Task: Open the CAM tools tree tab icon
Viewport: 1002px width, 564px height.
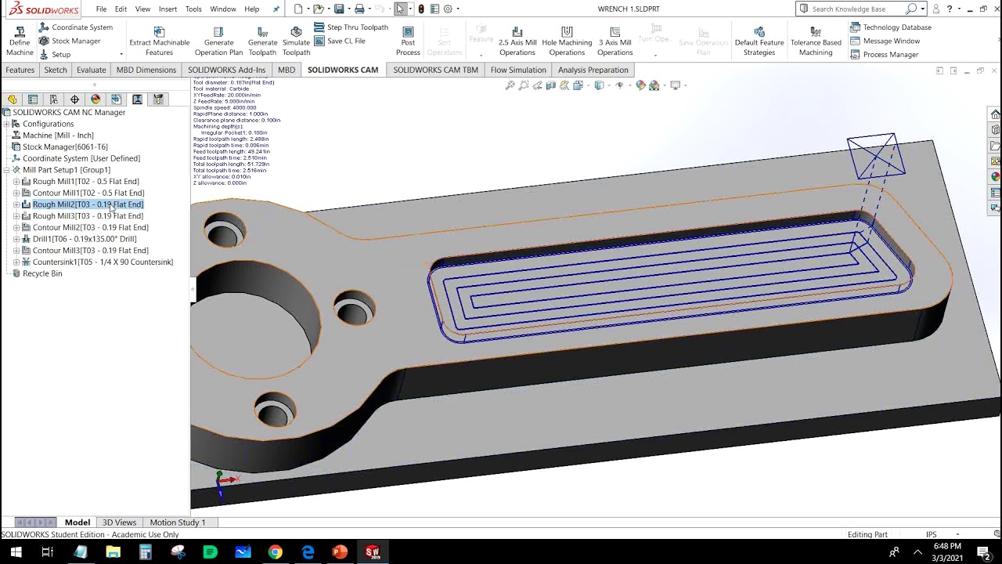Action: 158,99
